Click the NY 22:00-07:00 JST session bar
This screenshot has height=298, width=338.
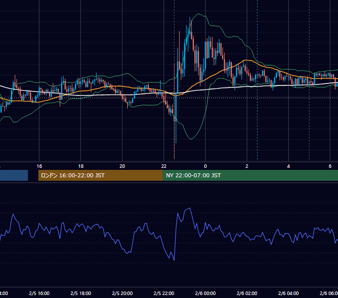pyautogui.click(x=250, y=175)
